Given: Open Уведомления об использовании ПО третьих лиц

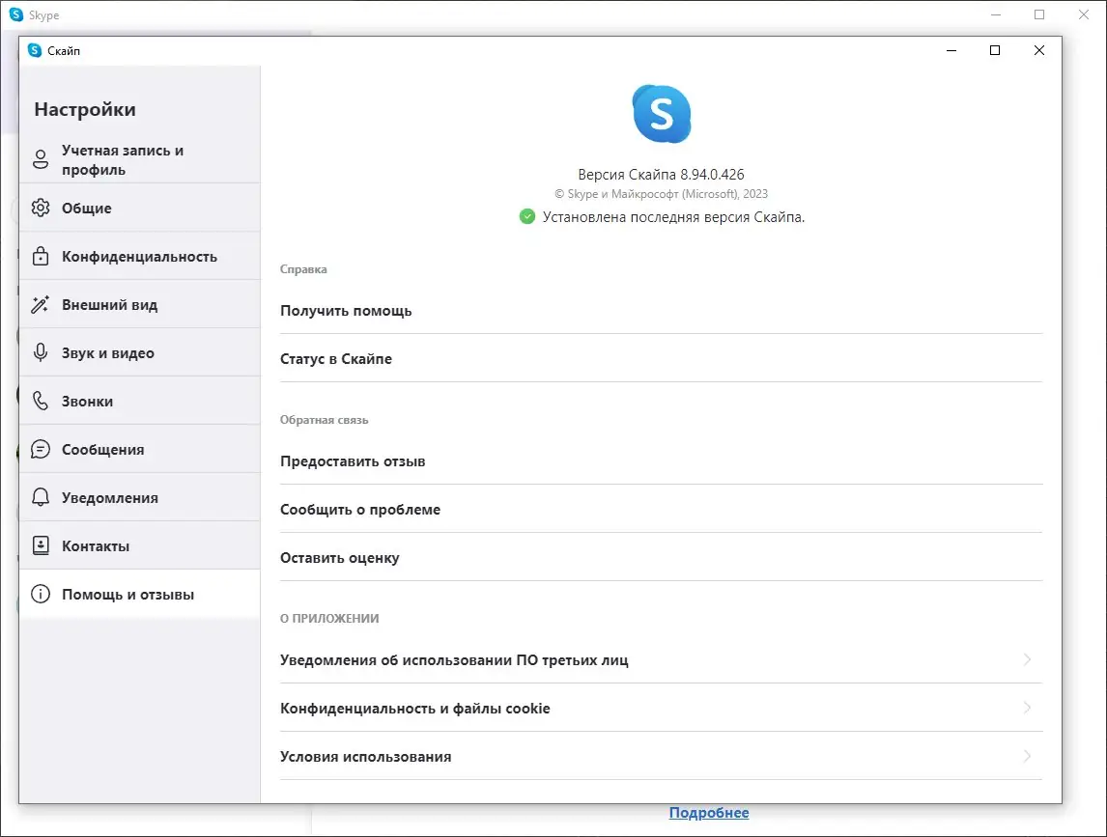Looking at the screenshot, I should [x=661, y=660].
